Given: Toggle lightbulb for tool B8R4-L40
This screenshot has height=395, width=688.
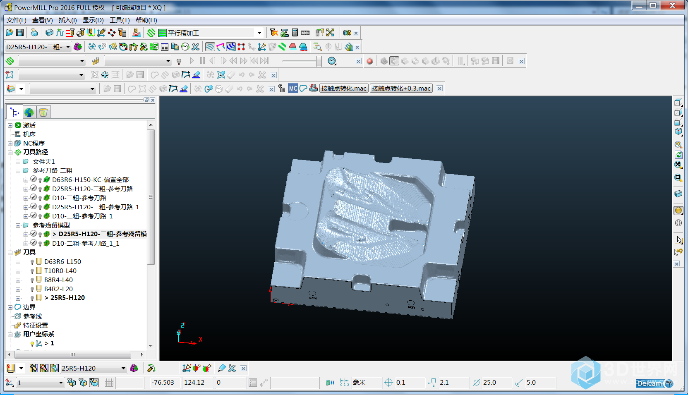Looking at the screenshot, I should (32, 280).
